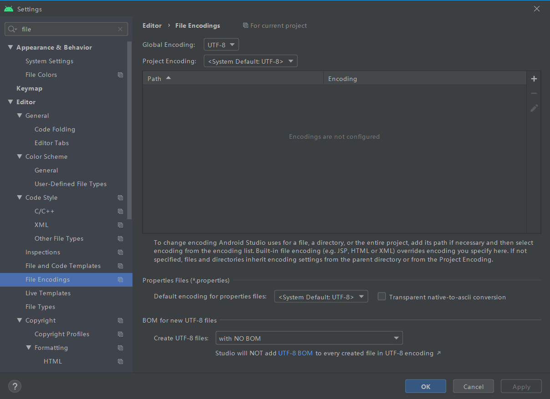
Task: Open the UTF-8 BOM link
Action: (x=295, y=353)
